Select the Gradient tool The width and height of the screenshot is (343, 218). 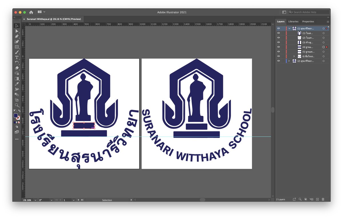(x=17, y=79)
